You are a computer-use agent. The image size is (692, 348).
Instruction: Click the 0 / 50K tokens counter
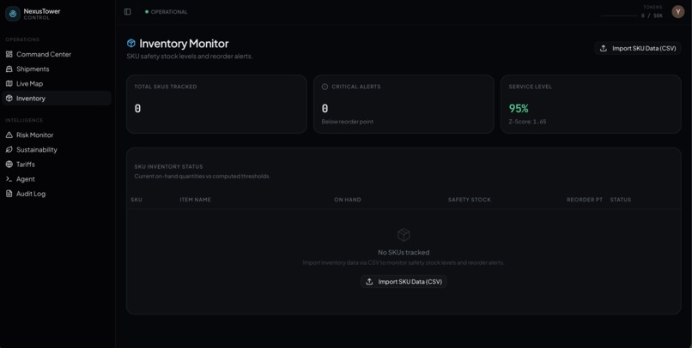[x=652, y=16]
